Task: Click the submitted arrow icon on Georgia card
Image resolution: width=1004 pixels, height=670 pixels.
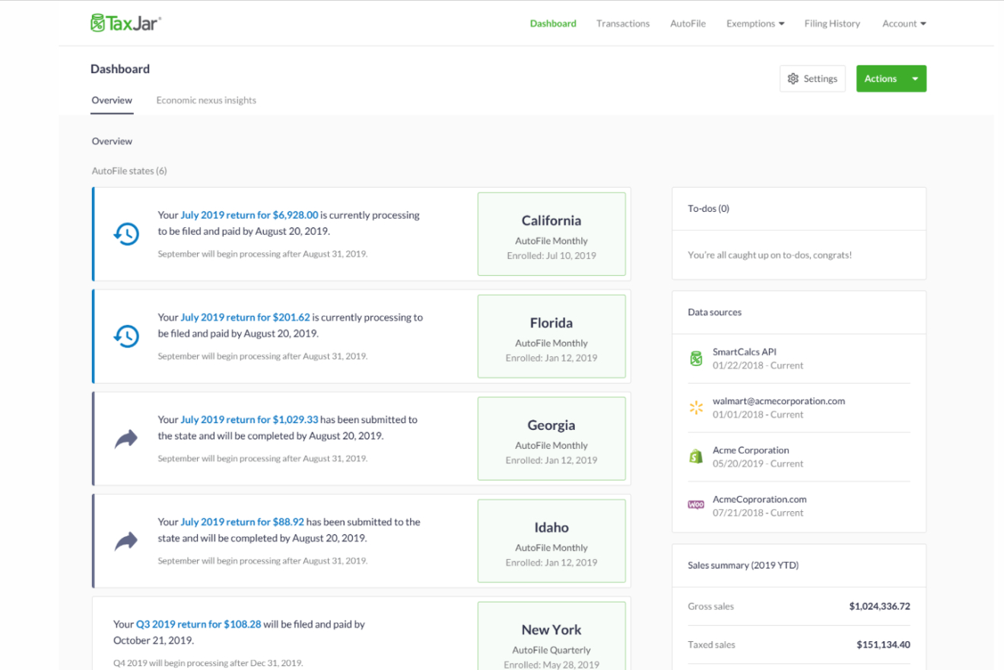Action: (x=125, y=437)
